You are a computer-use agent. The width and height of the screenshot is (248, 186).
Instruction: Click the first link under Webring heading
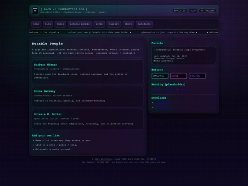pos(156,90)
